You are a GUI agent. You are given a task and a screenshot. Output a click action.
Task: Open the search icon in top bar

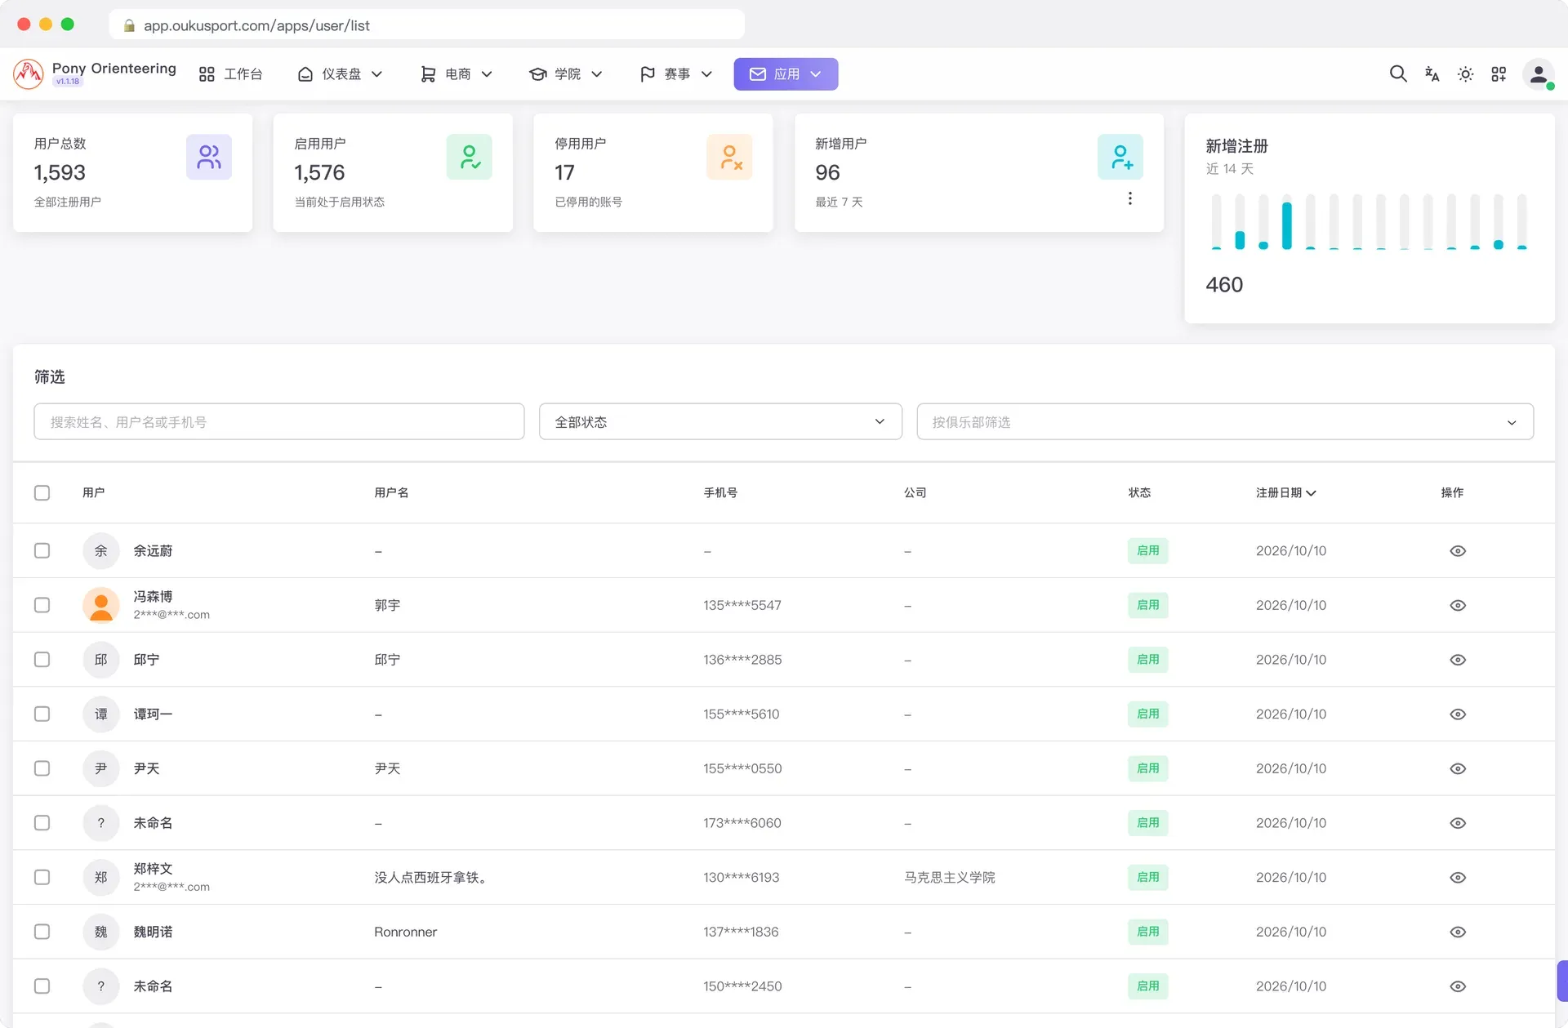1398,74
